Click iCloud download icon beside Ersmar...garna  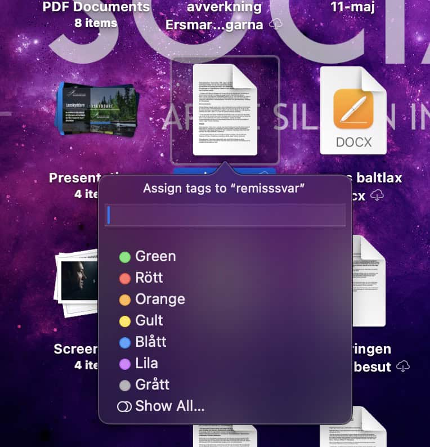pyautogui.click(x=276, y=24)
